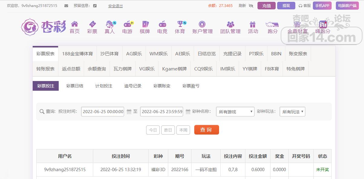Switch to 充提记录 tab
364x179 pixels.
pyautogui.click(x=232, y=54)
